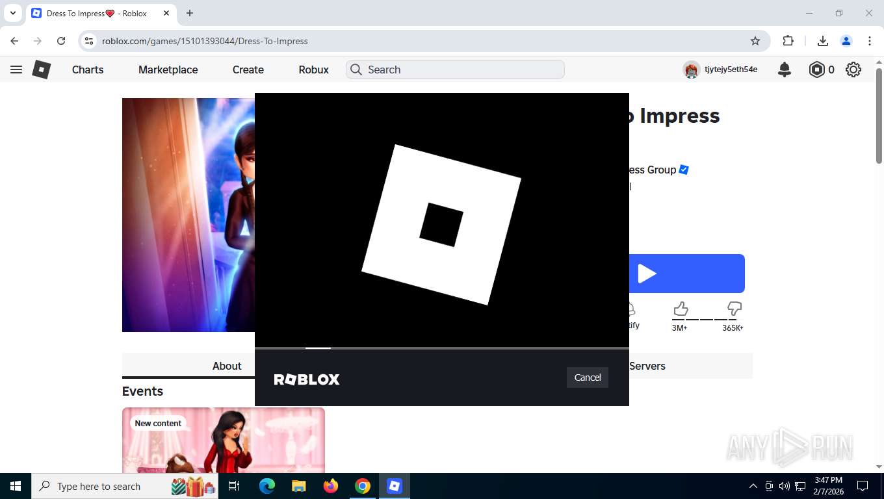This screenshot has height=499, width=884.
Task: Open the Chrome extensions puzzle icon
Action: pos(788,41)
